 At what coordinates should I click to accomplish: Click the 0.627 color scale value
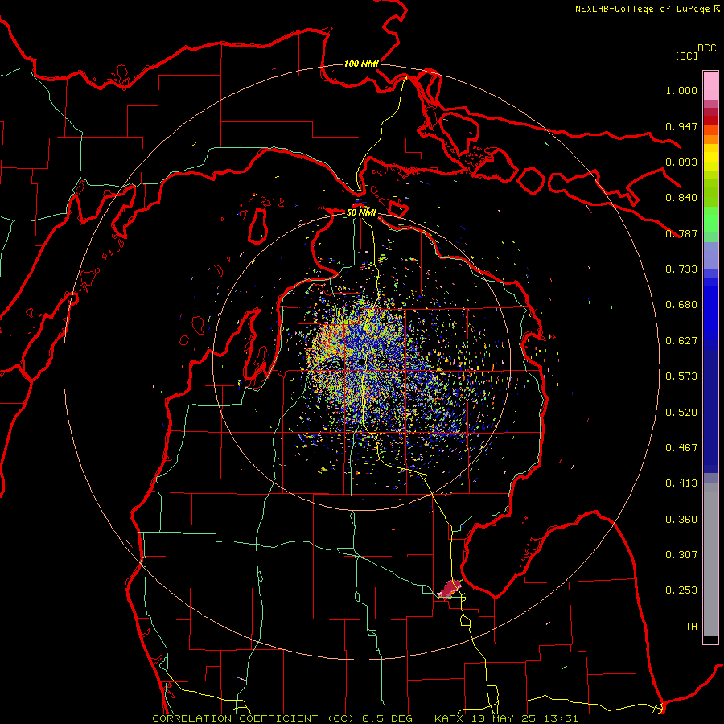pos(681,341)
